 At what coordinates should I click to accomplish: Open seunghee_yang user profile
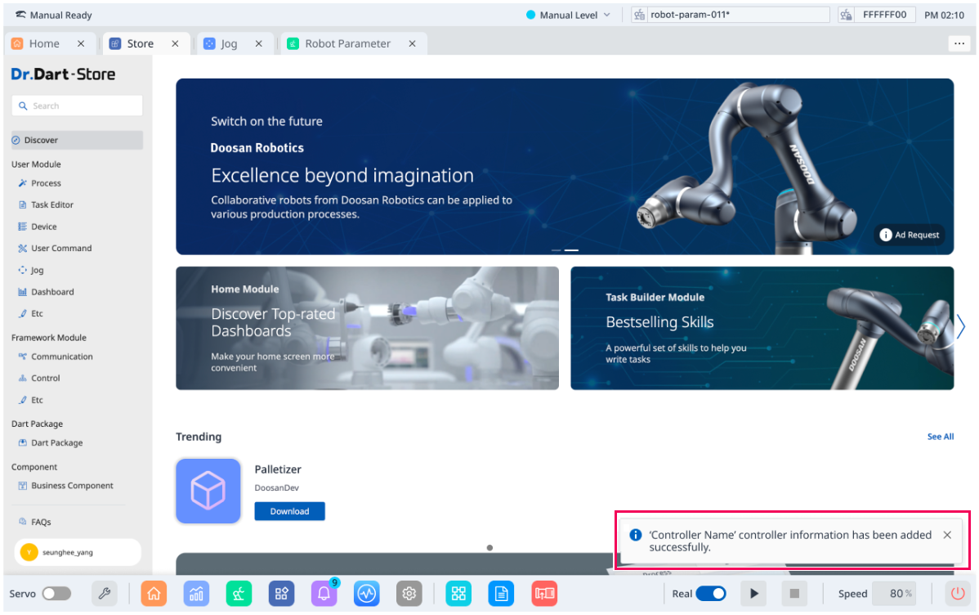78,553
